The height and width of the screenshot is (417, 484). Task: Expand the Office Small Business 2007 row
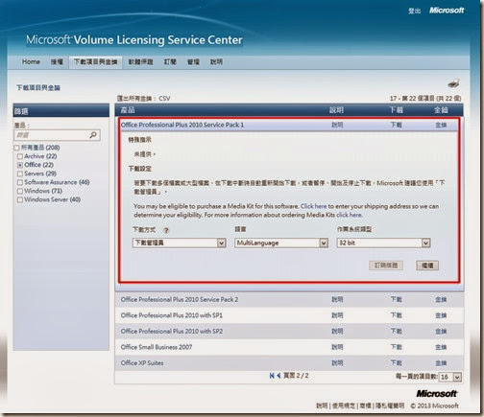[x=157, y=347]
